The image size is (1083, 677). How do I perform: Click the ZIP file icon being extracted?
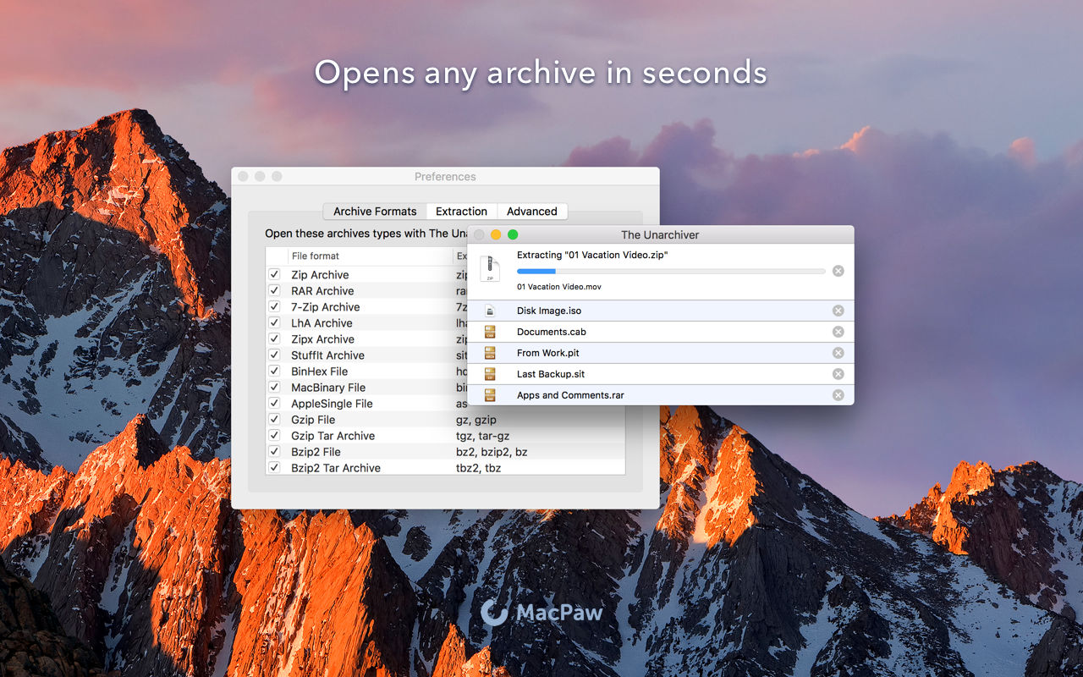click(x=490, y=268)
